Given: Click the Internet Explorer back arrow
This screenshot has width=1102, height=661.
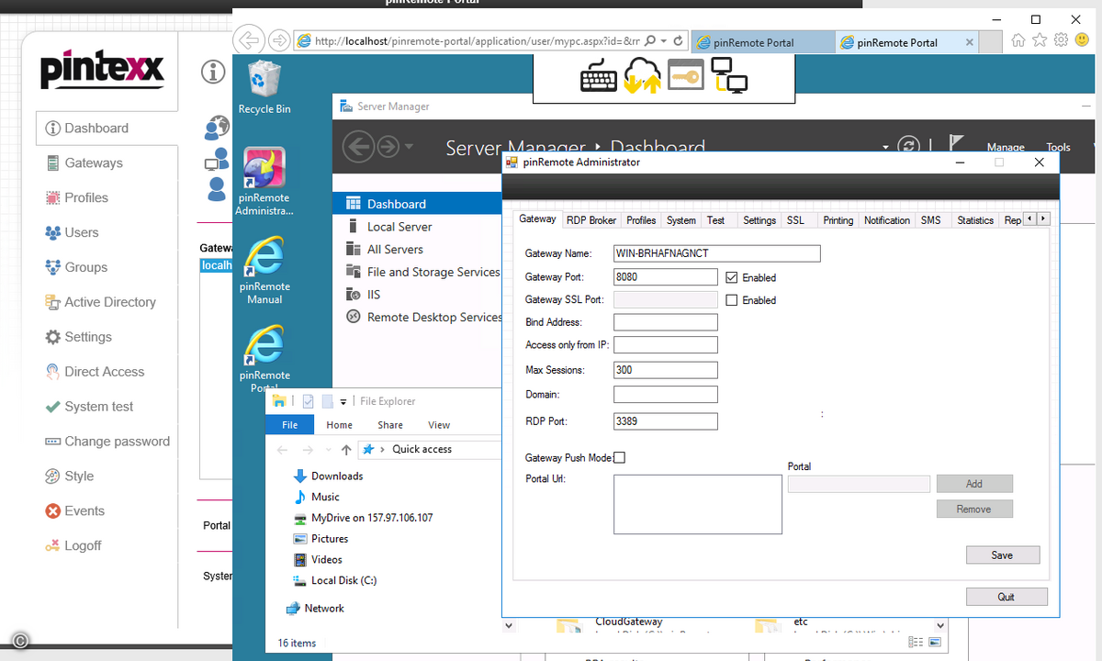Looking at the screenshot, I should pyautogui.click(x=248, y=40).
